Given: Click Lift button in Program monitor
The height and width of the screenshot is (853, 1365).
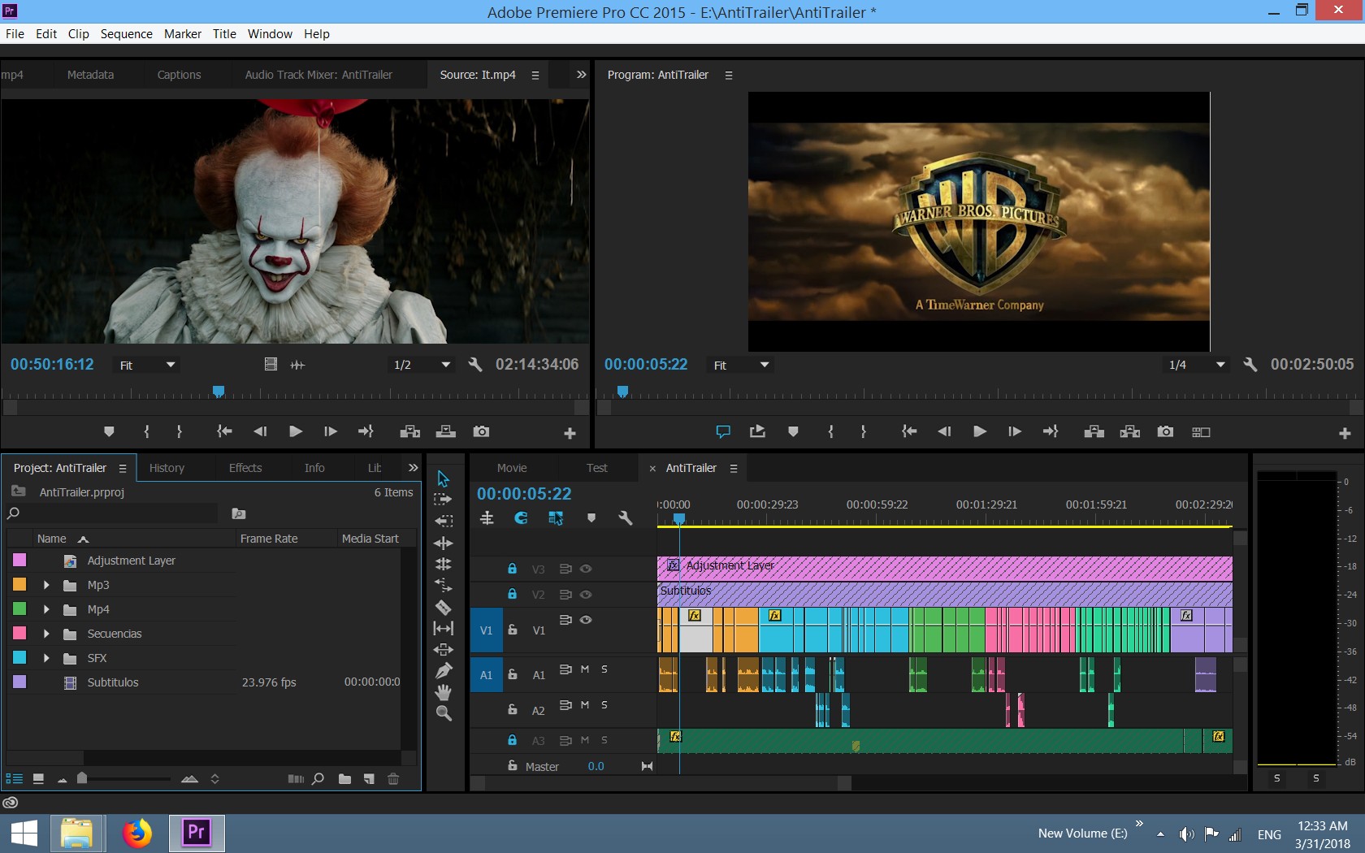Looking at the screenshot, I should coord(1094,431).
